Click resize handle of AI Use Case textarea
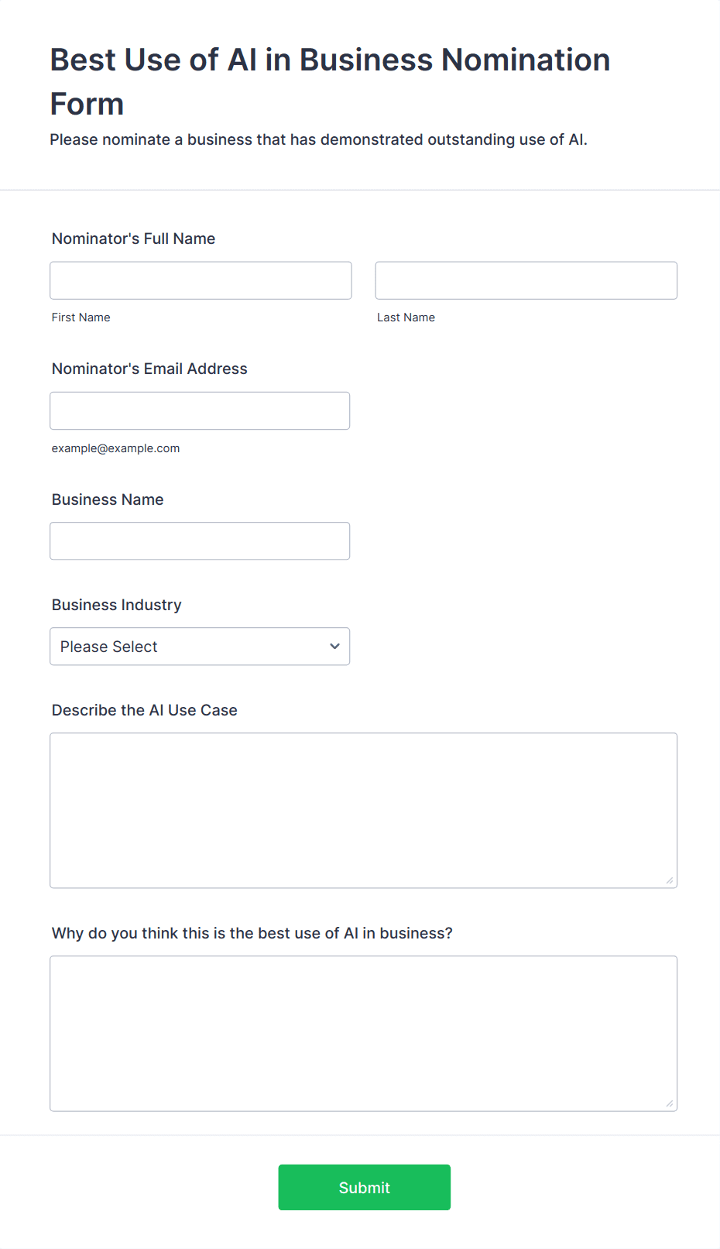This screenshot has height=1249, width=720. (x=670, y=880)
